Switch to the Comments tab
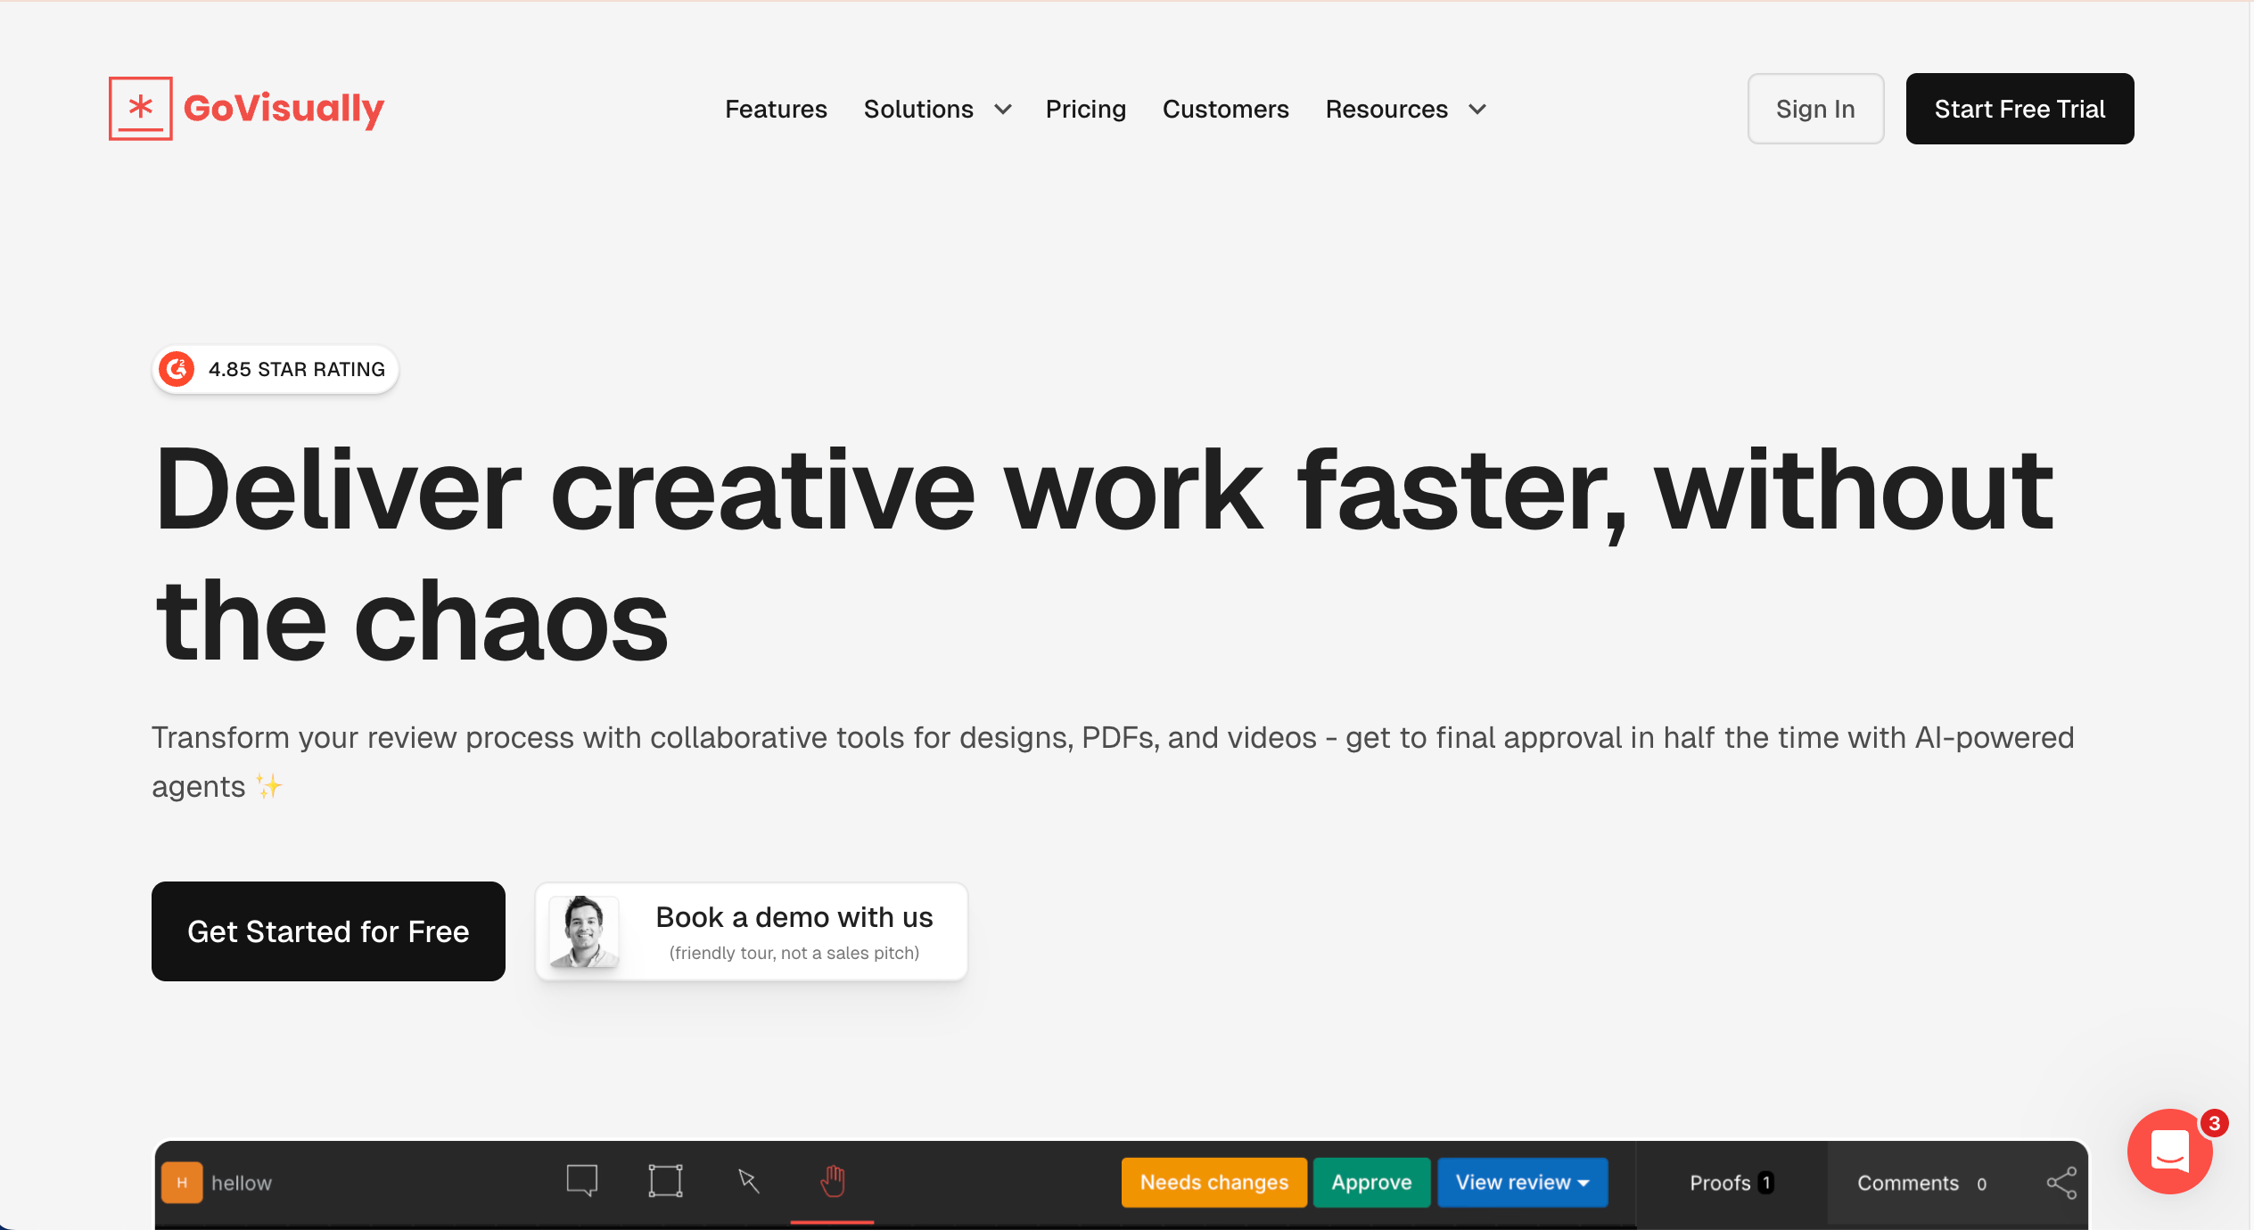 tap(1921, 1183)
